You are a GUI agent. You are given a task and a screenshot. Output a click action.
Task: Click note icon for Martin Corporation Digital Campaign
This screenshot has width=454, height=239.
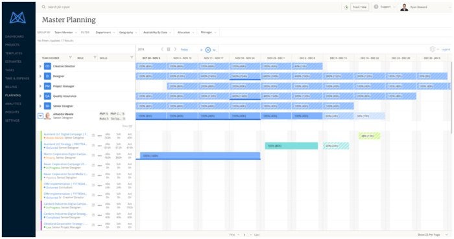[x=93, y=155]
